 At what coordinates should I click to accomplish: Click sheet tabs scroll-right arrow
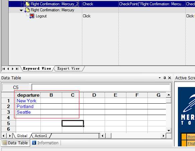coord(10,136)
